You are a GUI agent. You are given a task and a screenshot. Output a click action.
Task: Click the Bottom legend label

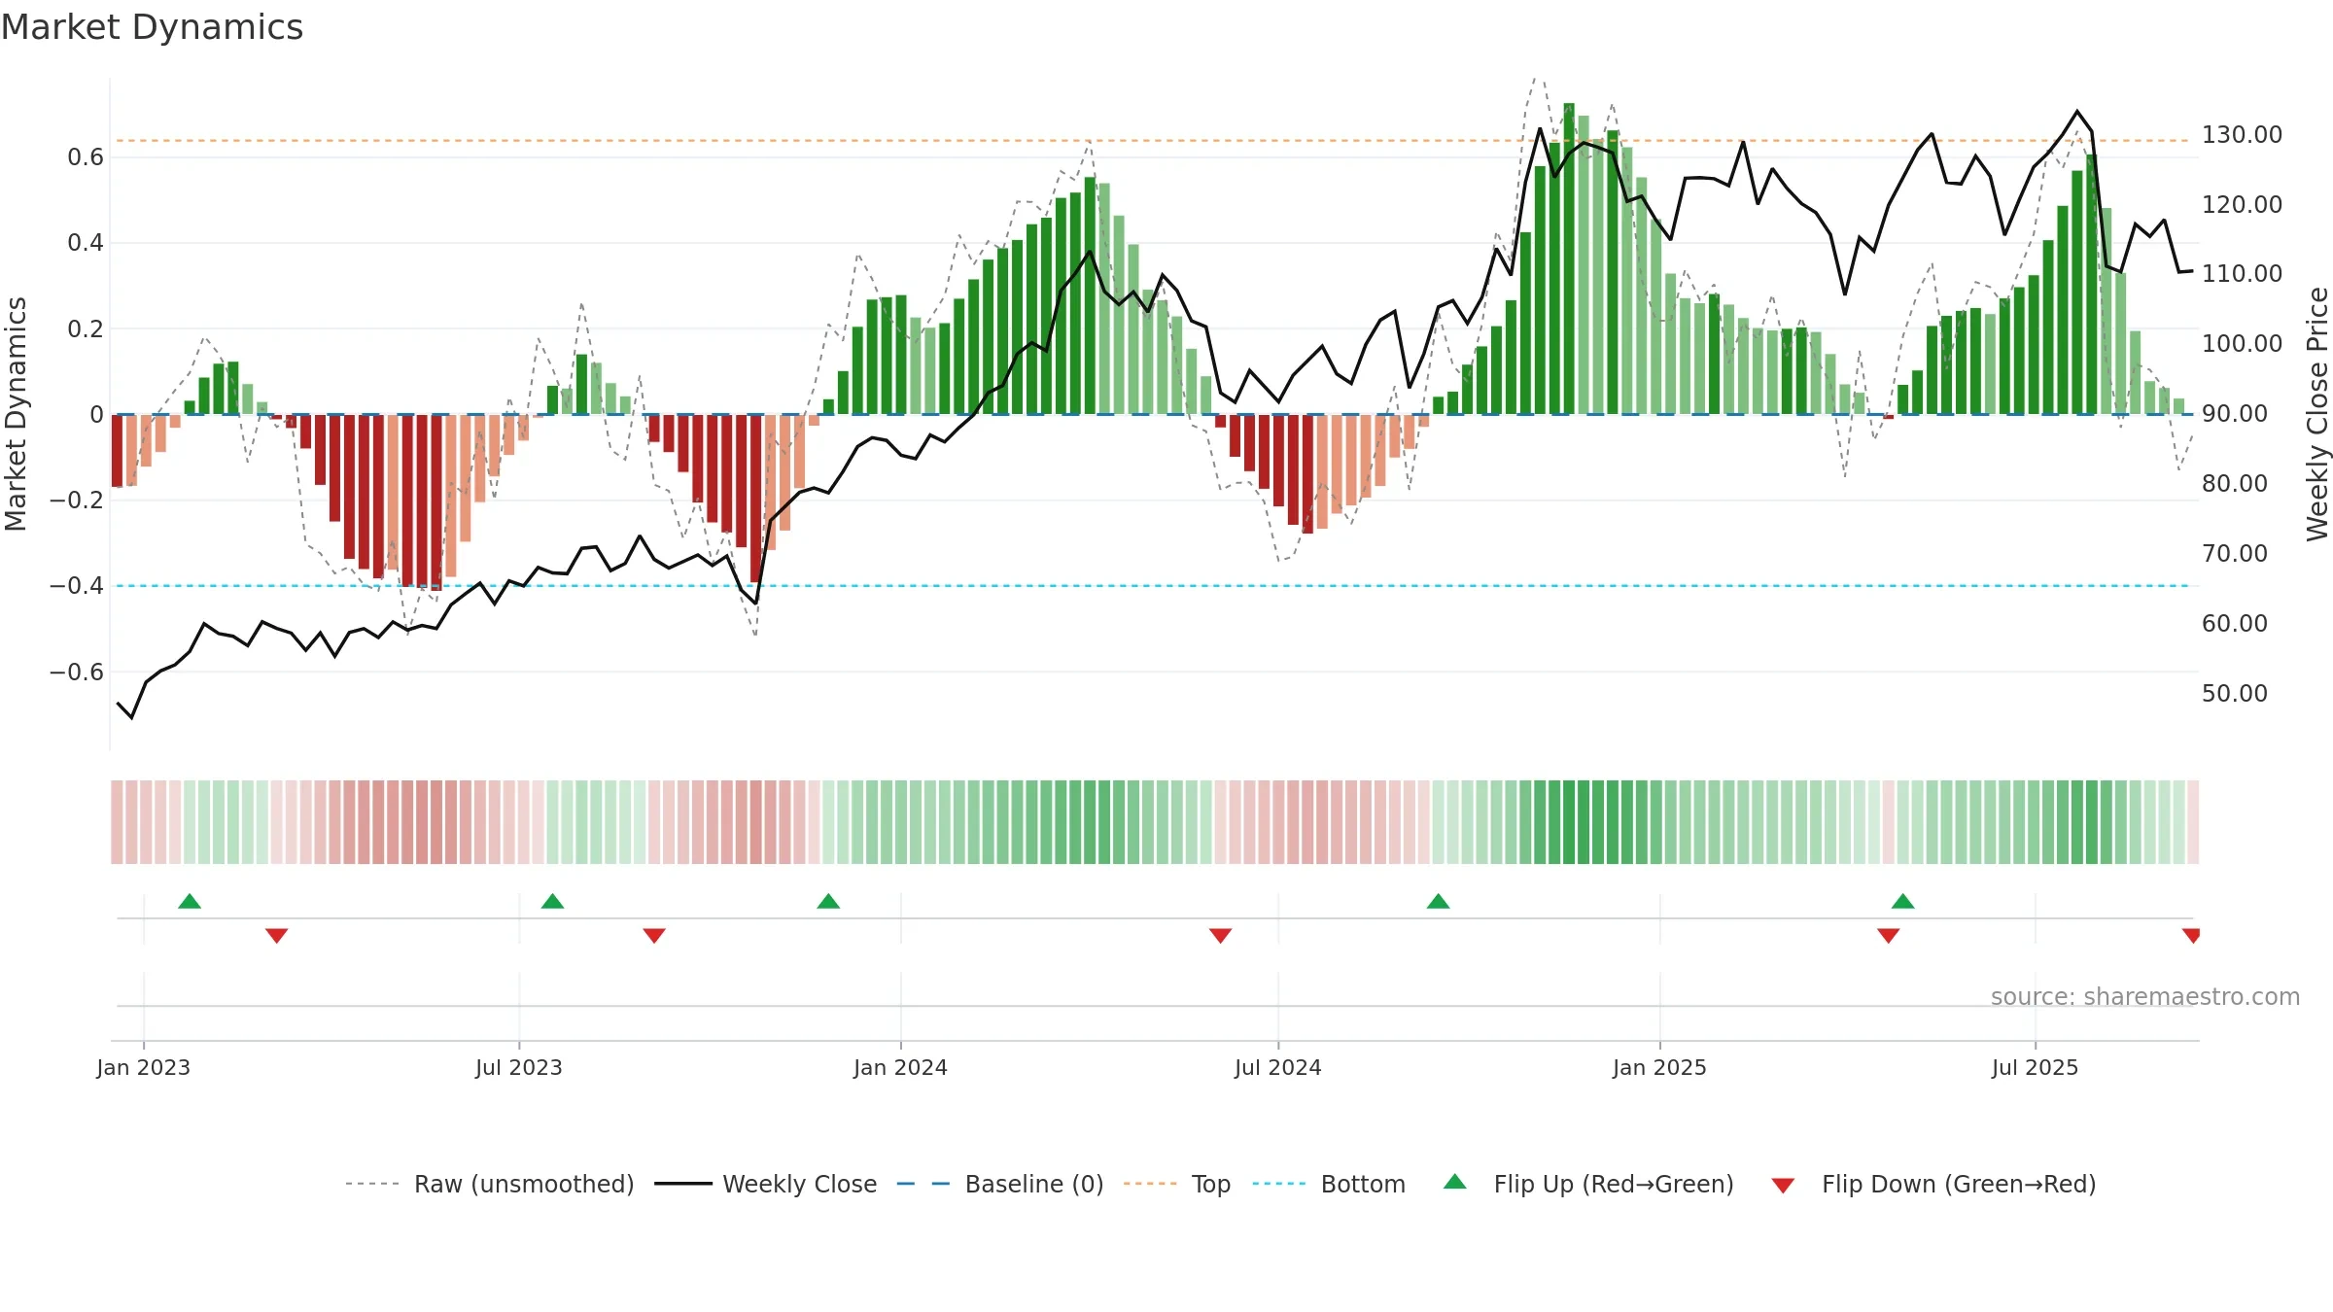(x=1363, y=1184)
